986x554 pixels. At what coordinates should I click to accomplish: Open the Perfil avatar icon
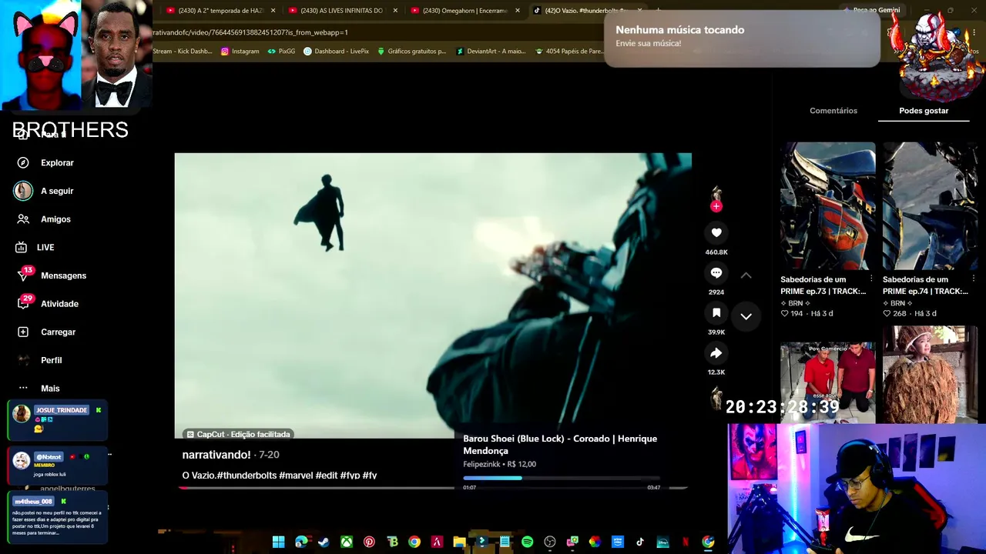(x=24, y=360)
